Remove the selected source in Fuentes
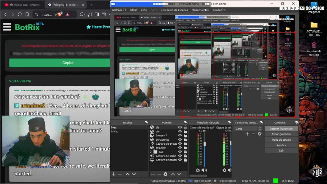The width and height of the screenshot is (327, 184). tap(159, 174)
